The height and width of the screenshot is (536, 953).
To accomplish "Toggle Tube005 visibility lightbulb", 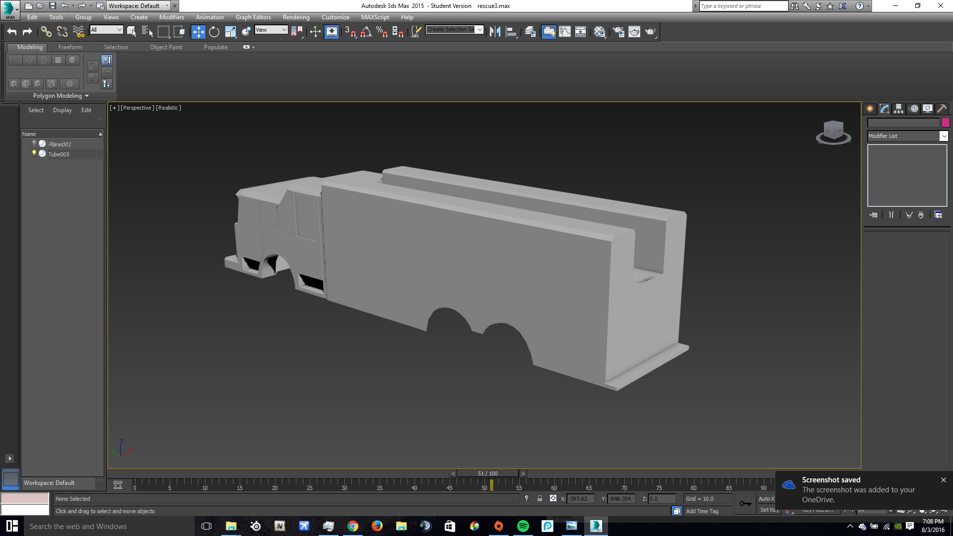I will [34, 154].
